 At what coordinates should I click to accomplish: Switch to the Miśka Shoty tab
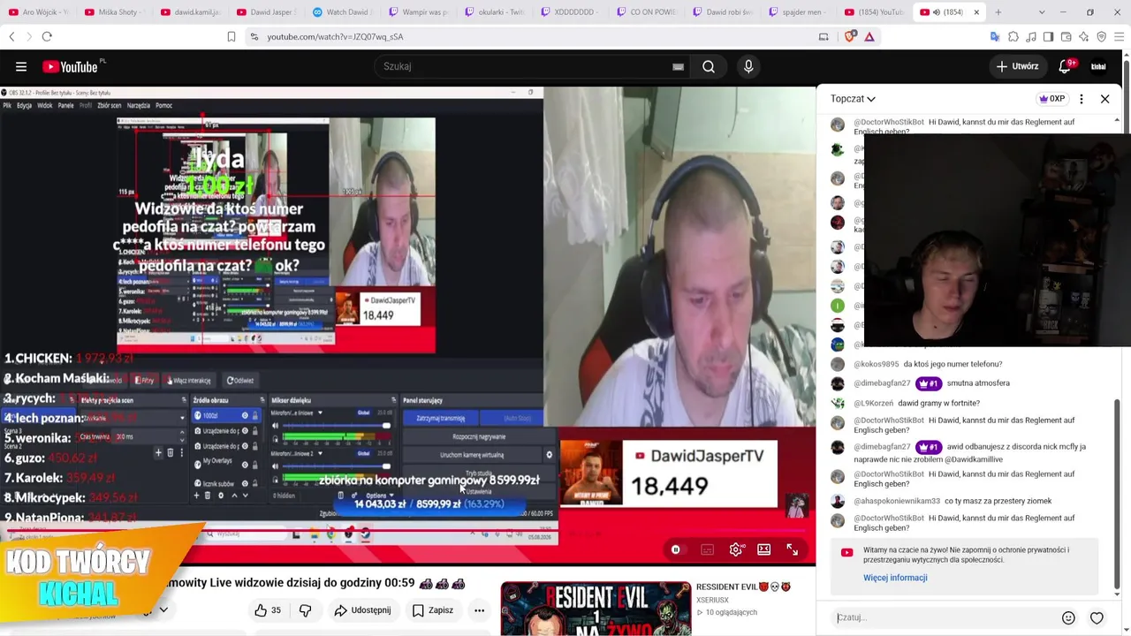tap(115, 12)
